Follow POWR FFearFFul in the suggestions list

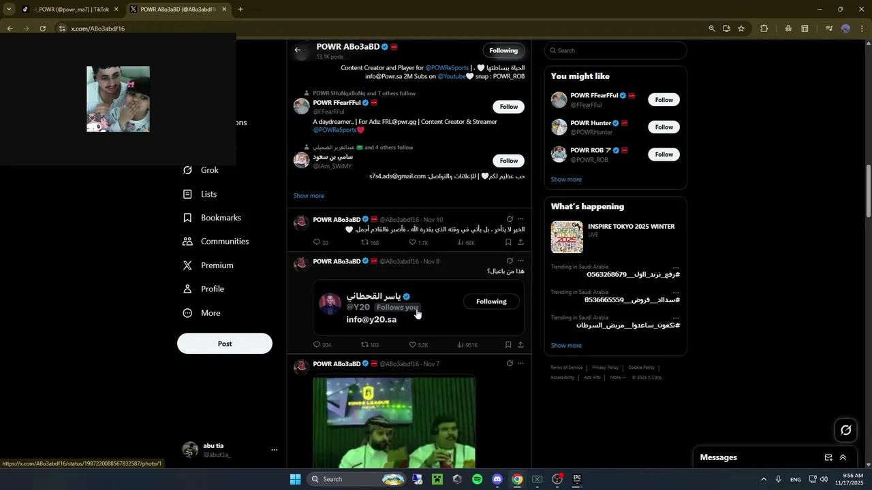[x=509, y=107]
